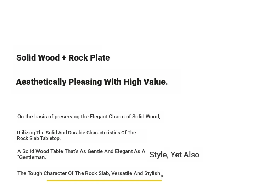Image resolution: width=280 pixels, height=190 pixels.
Task: Click the yellow underline bar
Action: [x=104, y=180]
